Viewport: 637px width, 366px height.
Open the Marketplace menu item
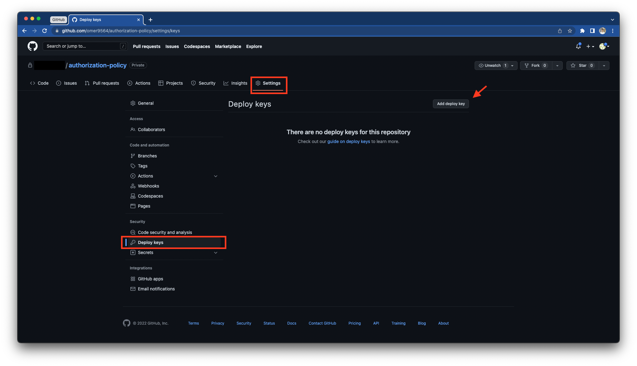point(228,46)
